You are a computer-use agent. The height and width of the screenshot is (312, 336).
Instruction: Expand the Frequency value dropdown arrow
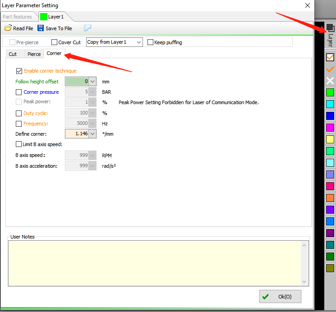coord(92,124)
